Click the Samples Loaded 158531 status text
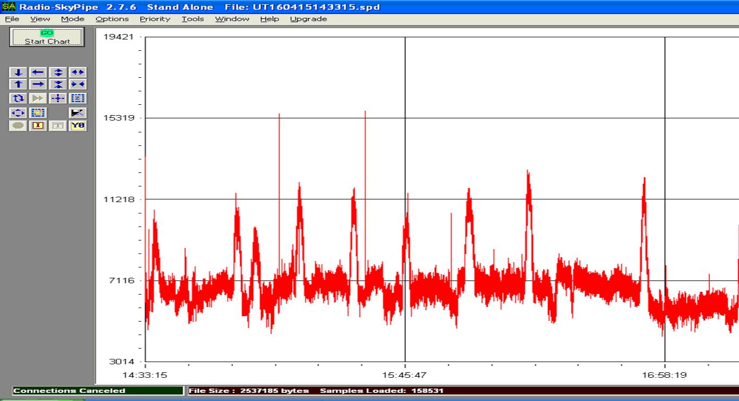This screenshot has height=401, width=739. (x=382, y=391)
